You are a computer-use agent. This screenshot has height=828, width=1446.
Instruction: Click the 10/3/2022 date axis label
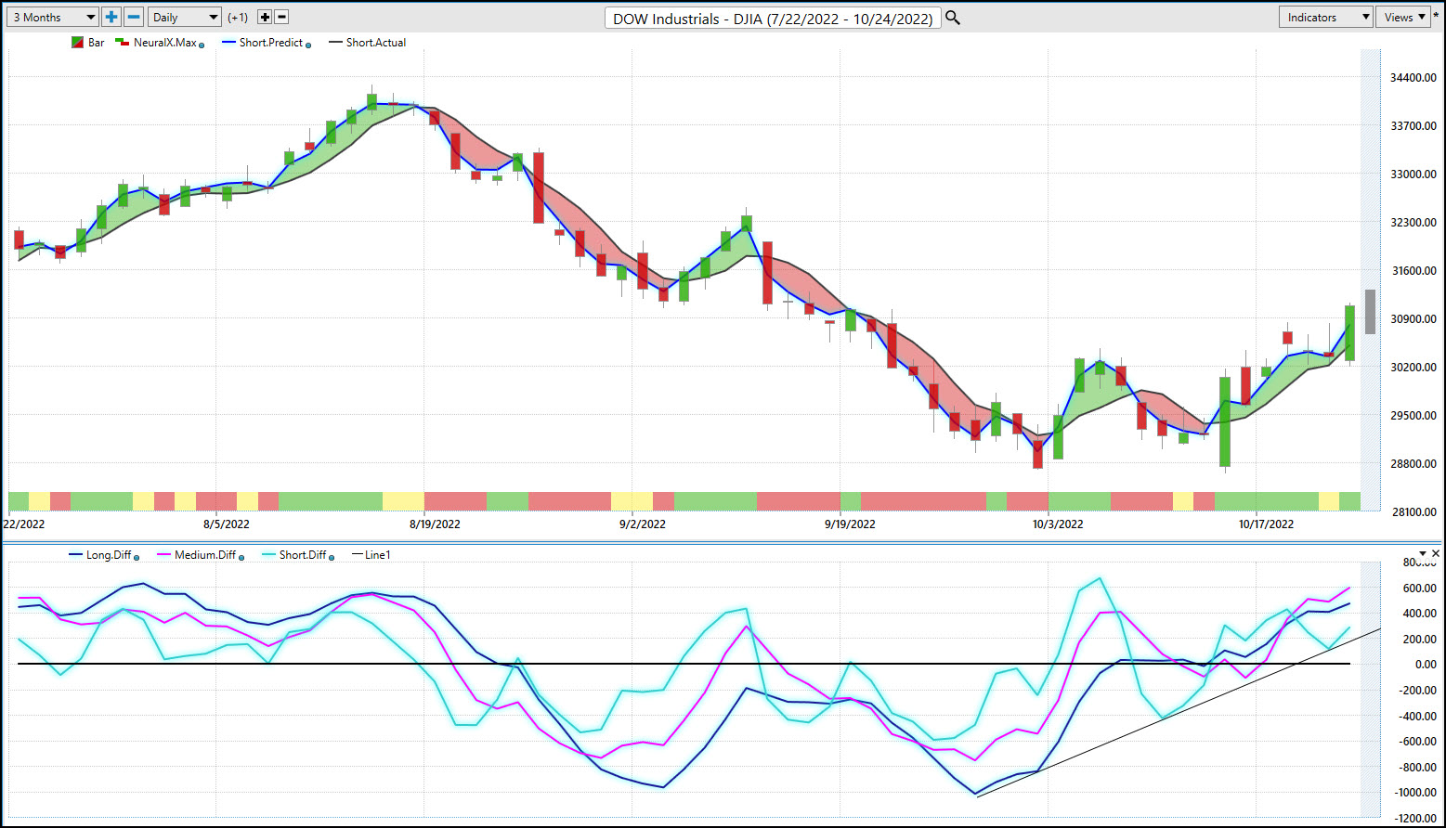coord(1057,524)
